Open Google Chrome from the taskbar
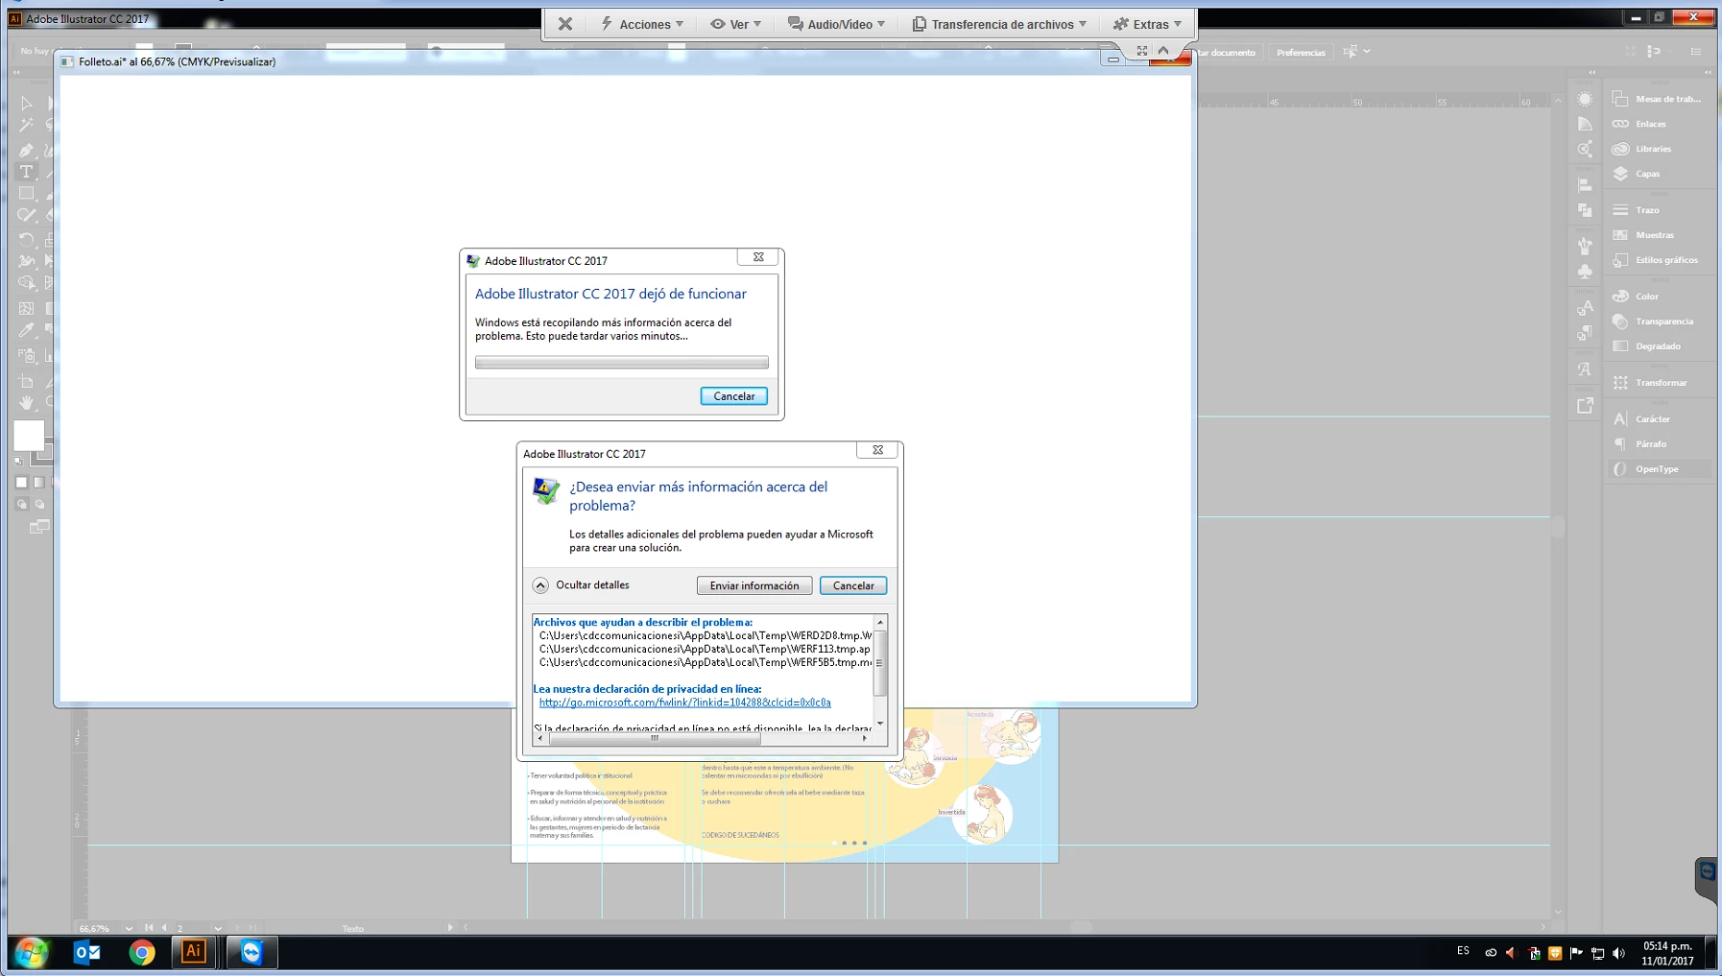 (142, 952)
